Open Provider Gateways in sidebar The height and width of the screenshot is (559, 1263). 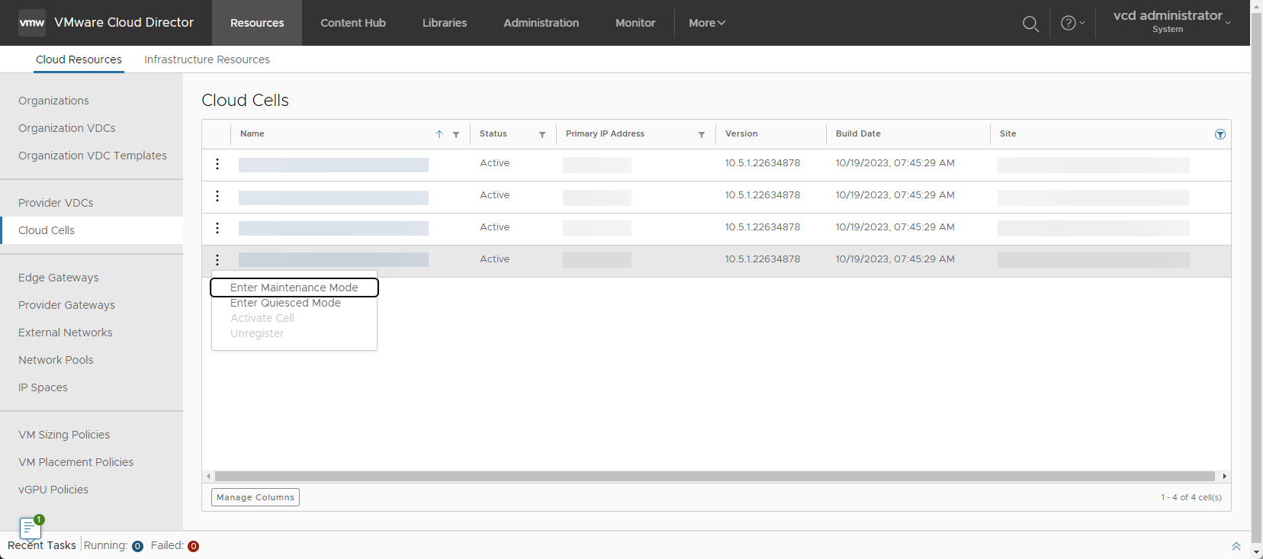point(66,305)
